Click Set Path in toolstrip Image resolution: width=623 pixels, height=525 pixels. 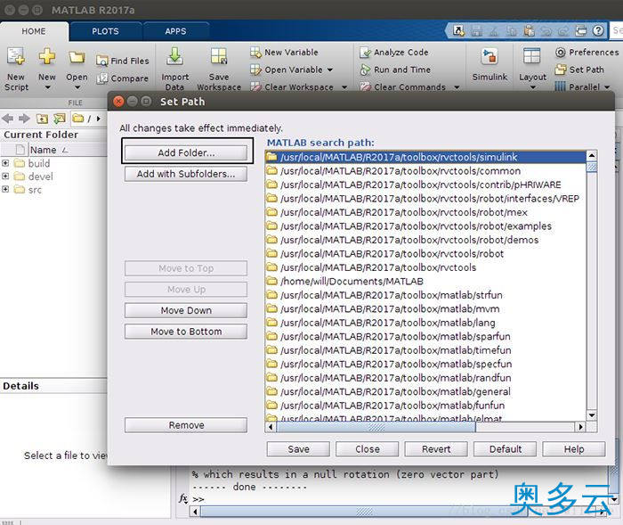[x=579, y=70]
